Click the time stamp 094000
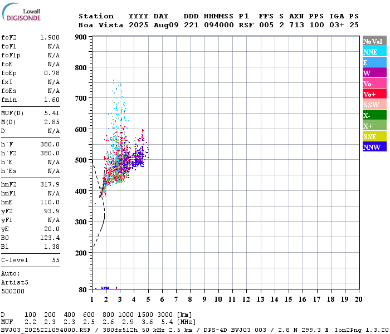 [218, 26]
